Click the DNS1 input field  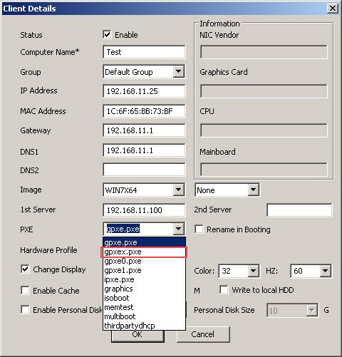[144, 150]
